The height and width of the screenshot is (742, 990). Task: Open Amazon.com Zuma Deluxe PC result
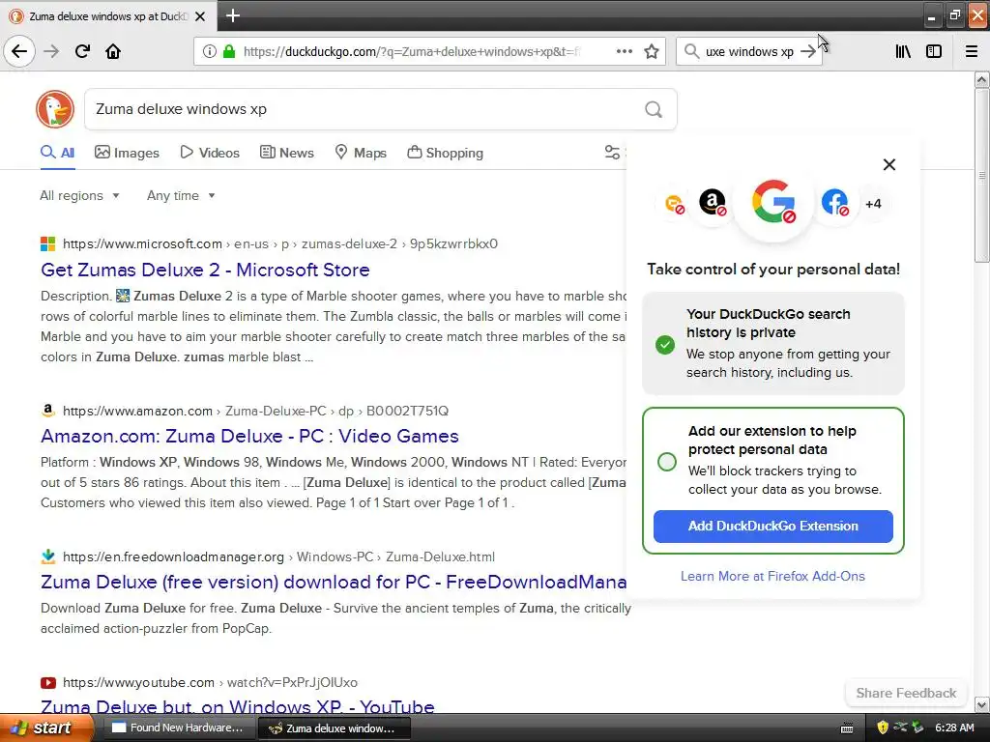click(x=249, y=436)
